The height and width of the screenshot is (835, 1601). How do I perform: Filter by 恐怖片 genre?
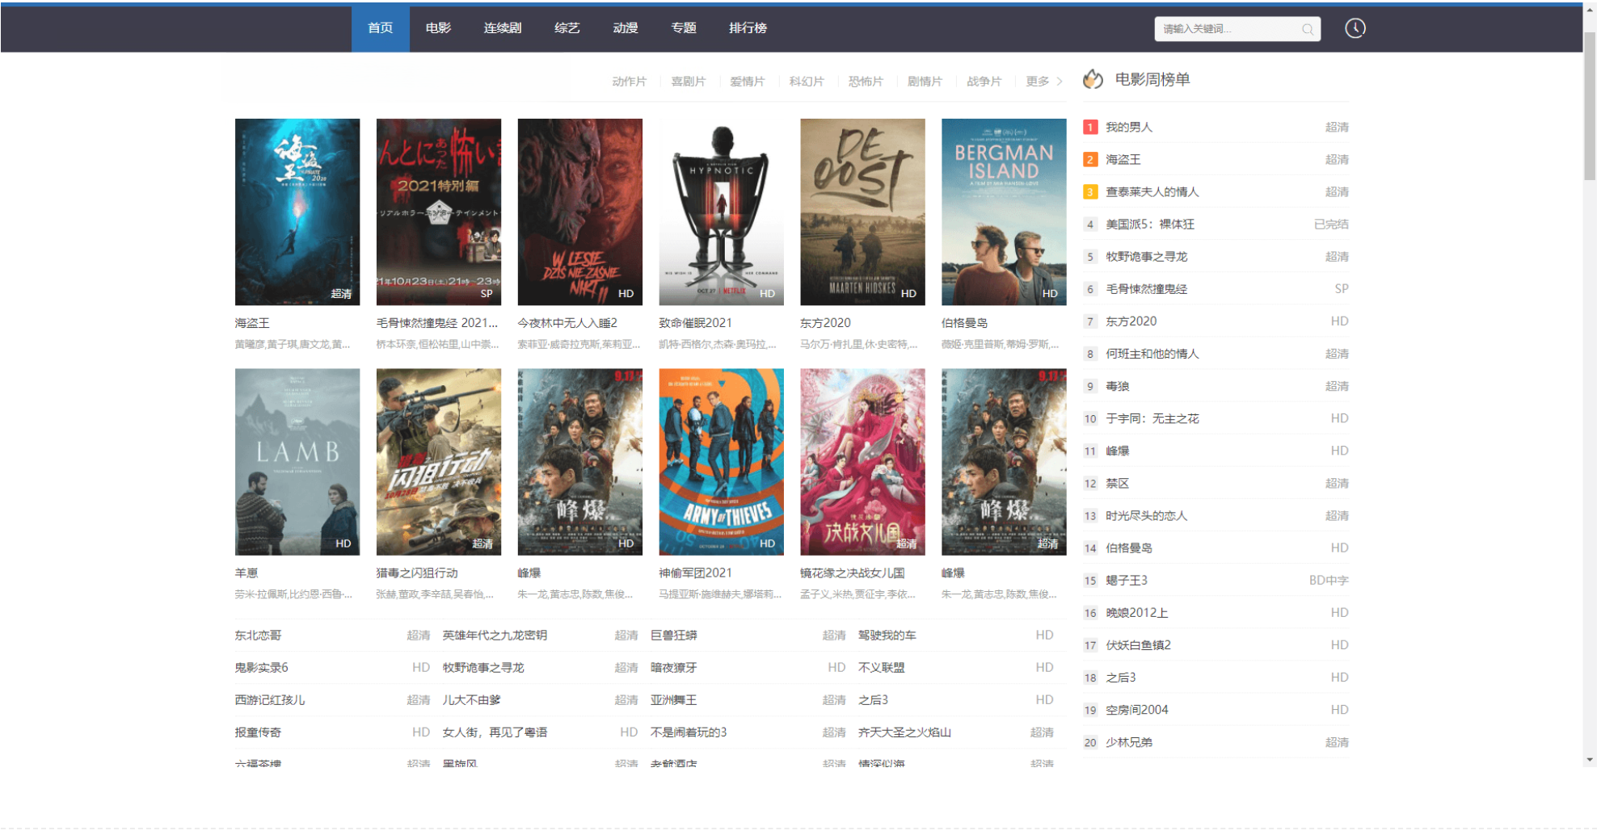click(866, 82)
